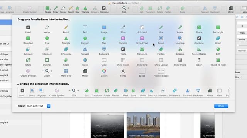Click the Outlines item icon

click(x=47, y=60)
